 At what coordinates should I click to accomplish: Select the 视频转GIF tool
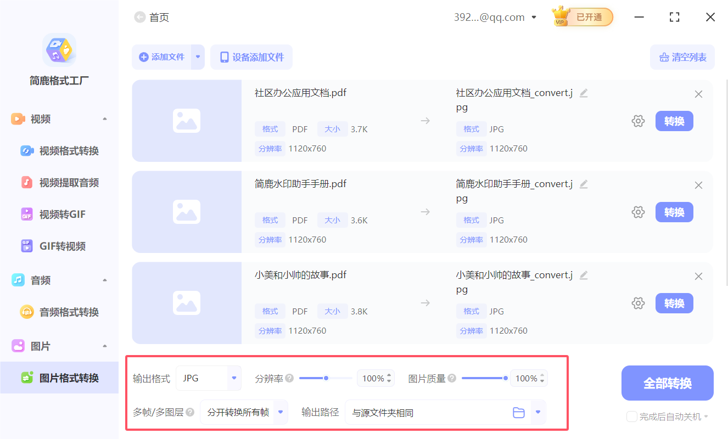[55, 214]
